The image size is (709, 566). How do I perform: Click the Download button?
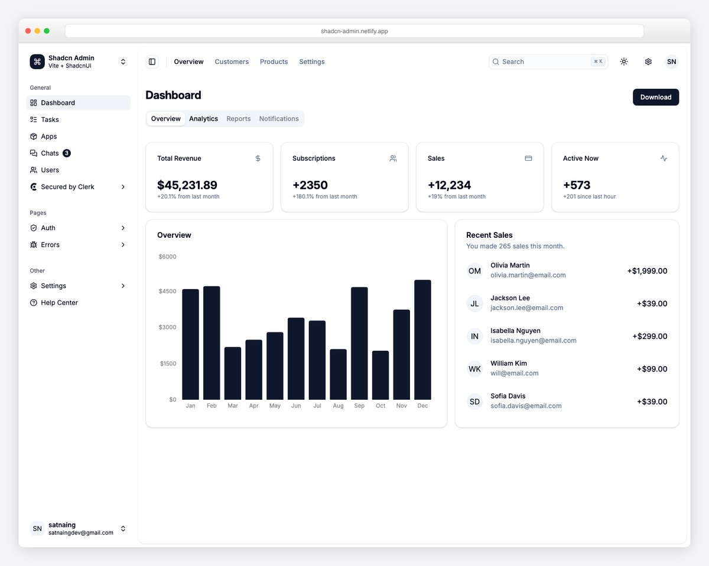656,97
